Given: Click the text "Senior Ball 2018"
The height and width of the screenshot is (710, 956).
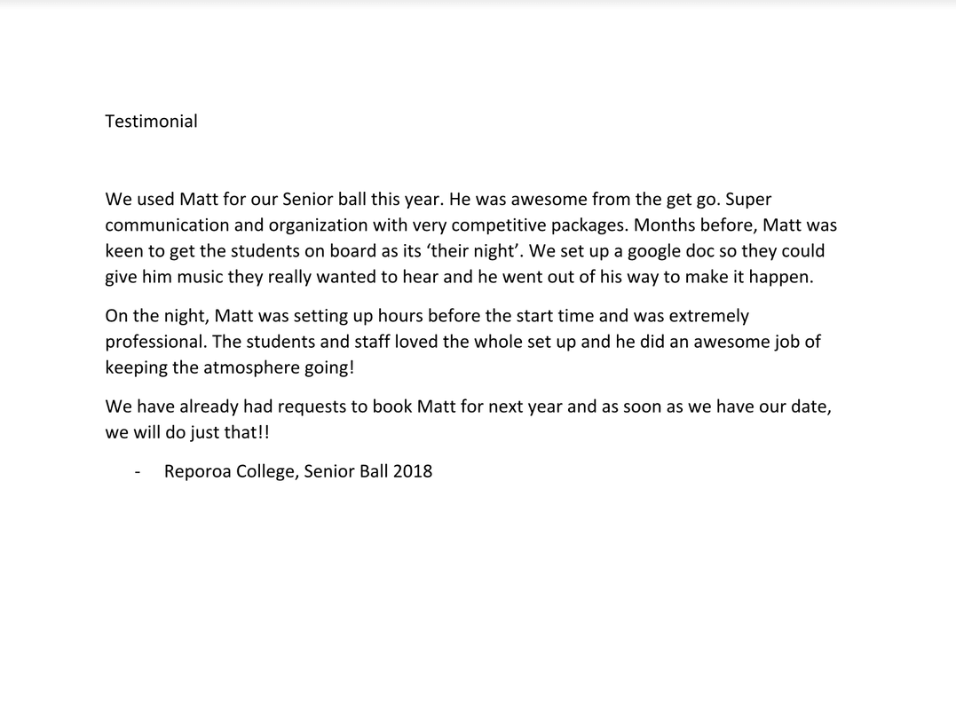Looking at the screenshot, I should click(368, 471).
